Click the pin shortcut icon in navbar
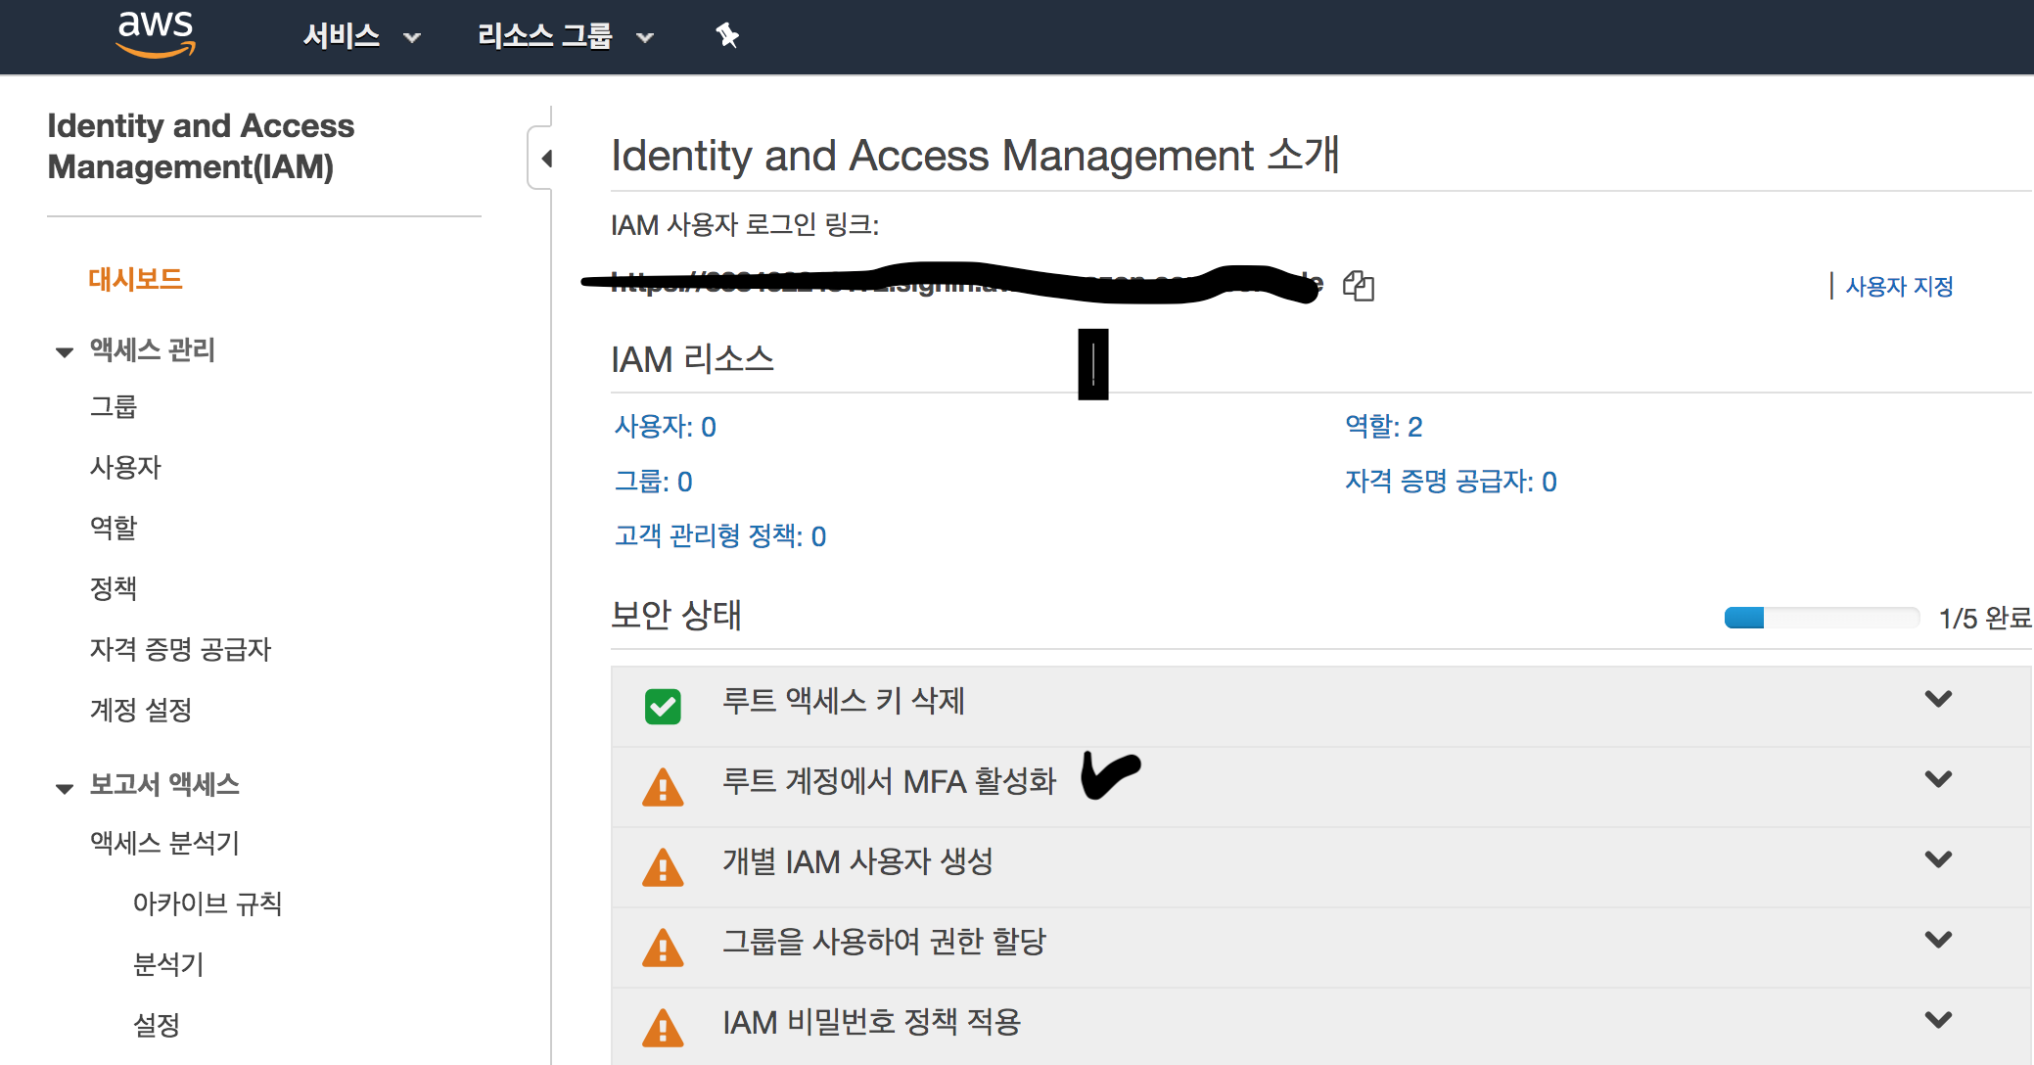 coord(726,36)
